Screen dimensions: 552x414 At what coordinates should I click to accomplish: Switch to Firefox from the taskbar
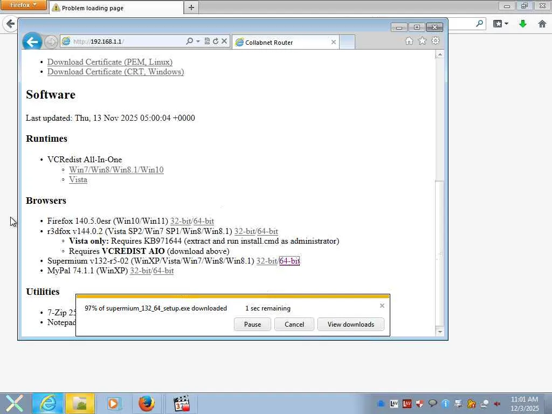[147, 403]
